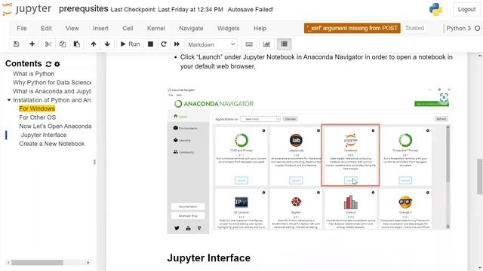Click Contents scrollbar right arrow

tap(88, 263)
